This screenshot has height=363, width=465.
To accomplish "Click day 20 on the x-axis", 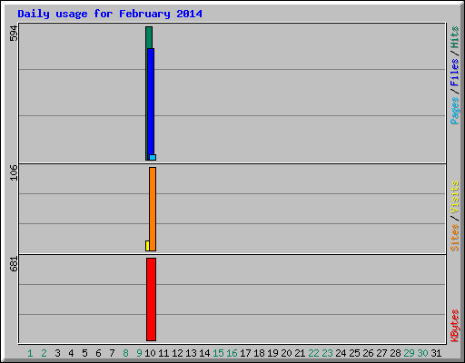I will click(286, 353).
